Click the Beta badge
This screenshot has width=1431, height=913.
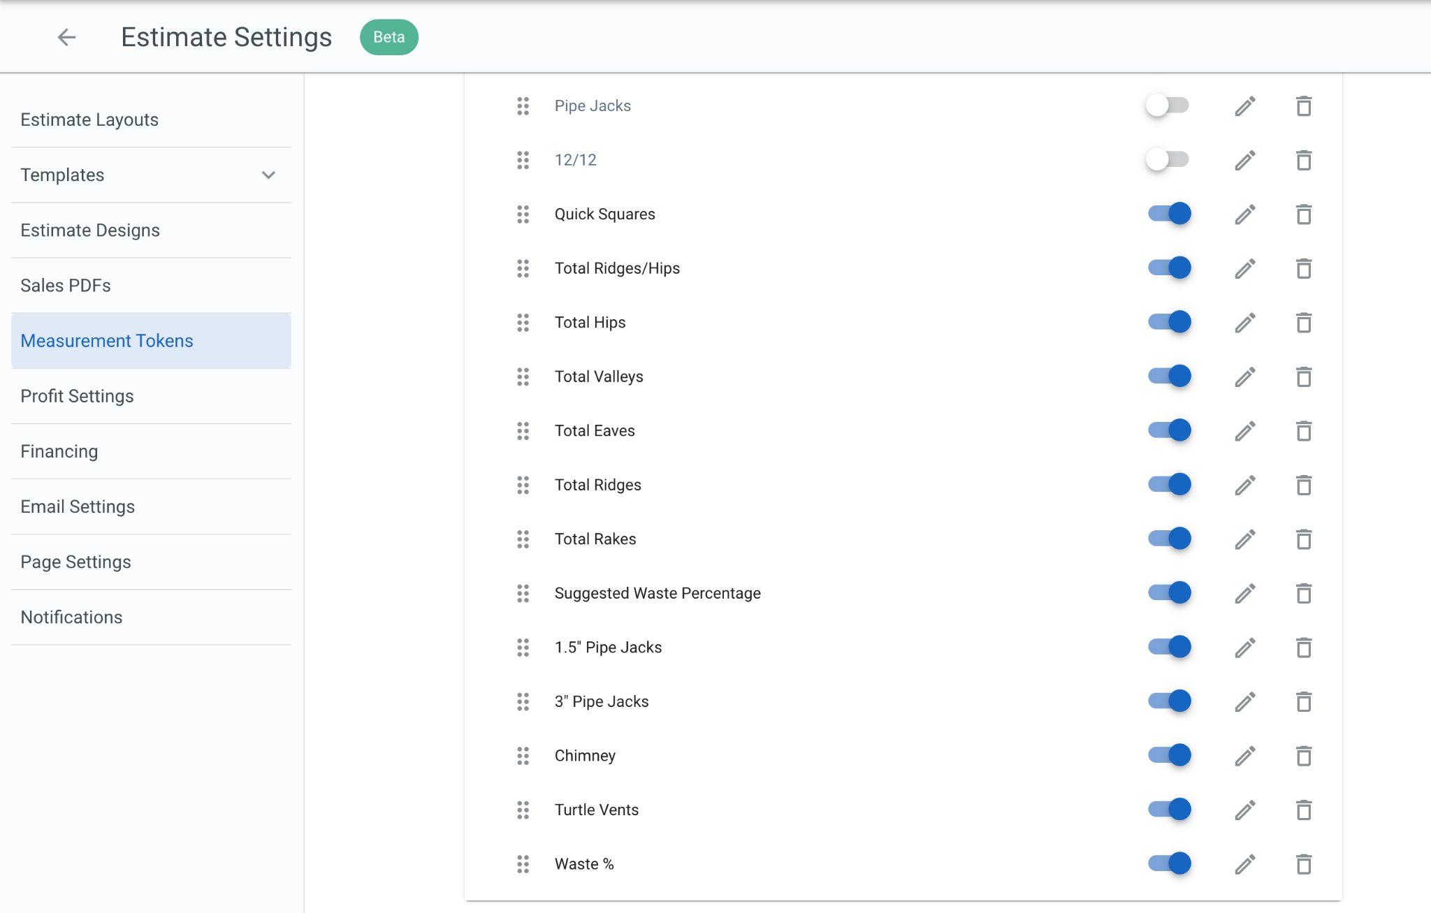click(388, 37)
